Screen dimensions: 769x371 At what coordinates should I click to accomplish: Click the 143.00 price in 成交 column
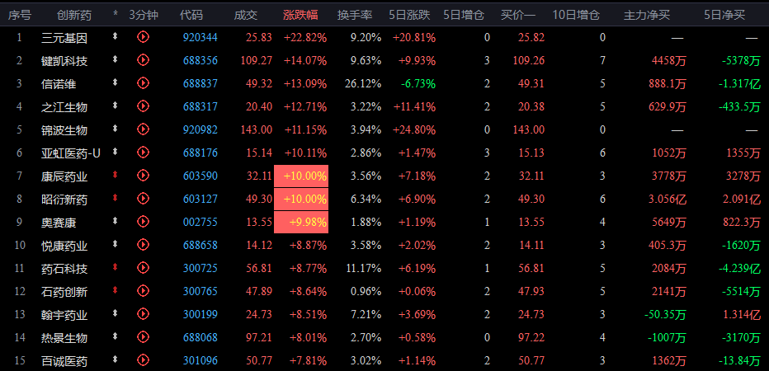point(257,129)
